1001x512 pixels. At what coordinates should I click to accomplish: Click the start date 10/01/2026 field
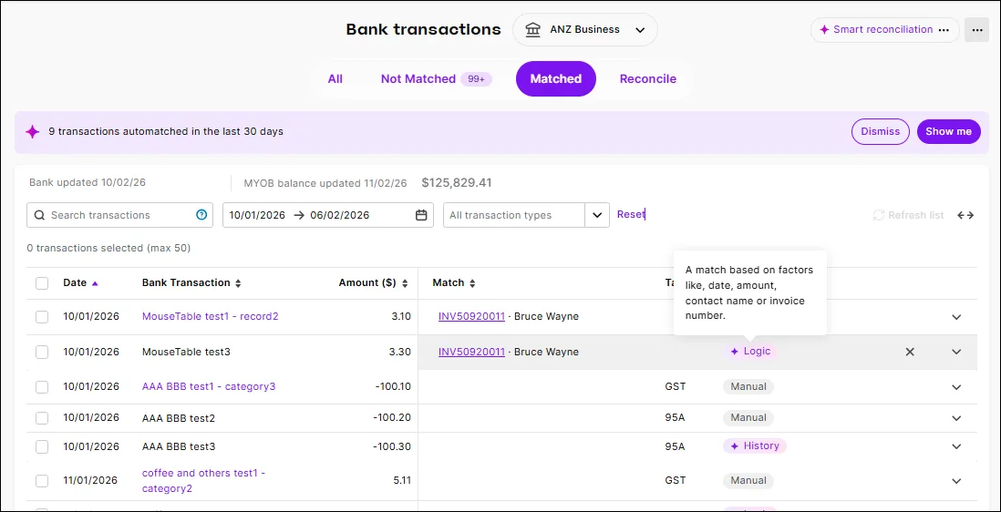[257, 215]
